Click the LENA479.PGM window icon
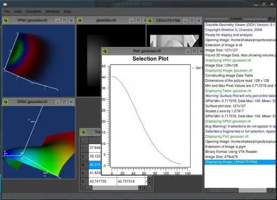The height and width of the screenshot is (200, 277). [x=150, y=20]
